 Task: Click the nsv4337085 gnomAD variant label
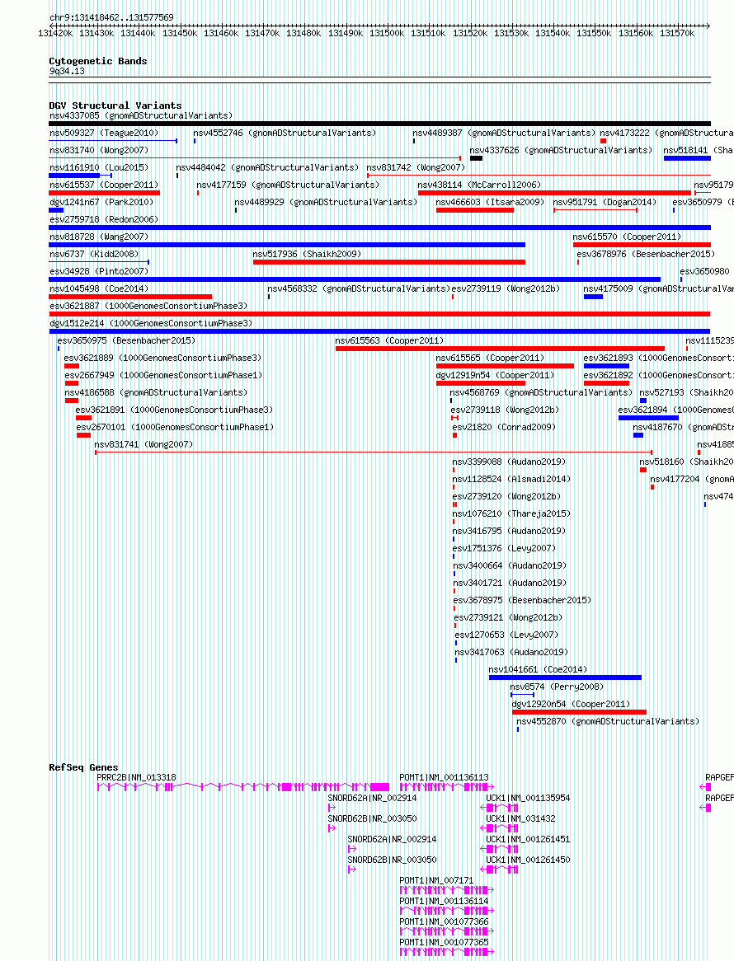pyautogui.click(x=141, y=115)
